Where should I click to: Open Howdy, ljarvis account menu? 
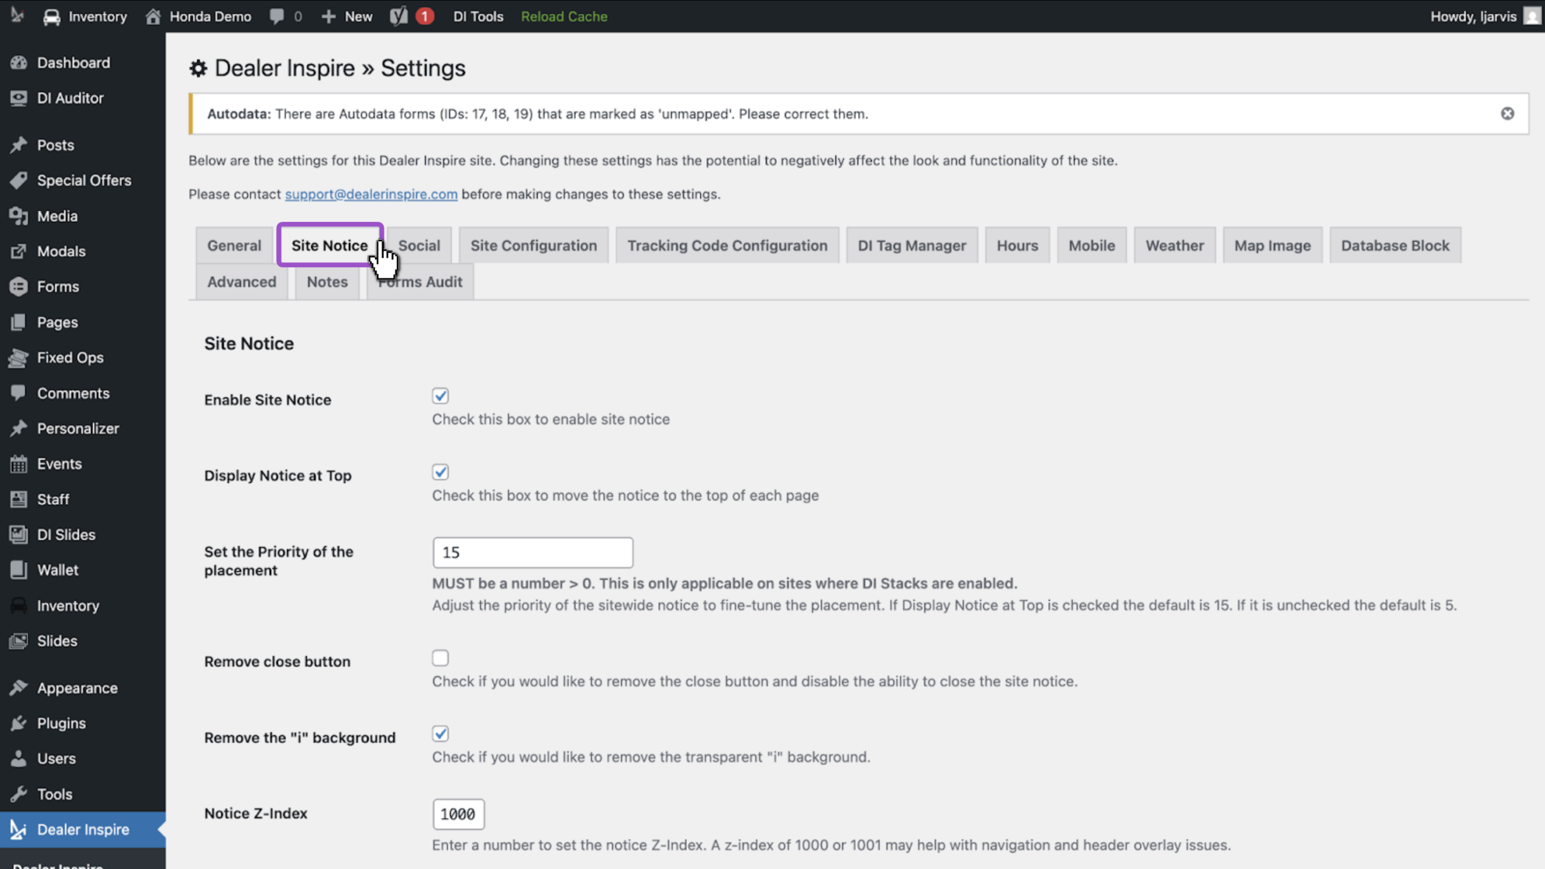pyautogui.click(x=1485, y=16)
